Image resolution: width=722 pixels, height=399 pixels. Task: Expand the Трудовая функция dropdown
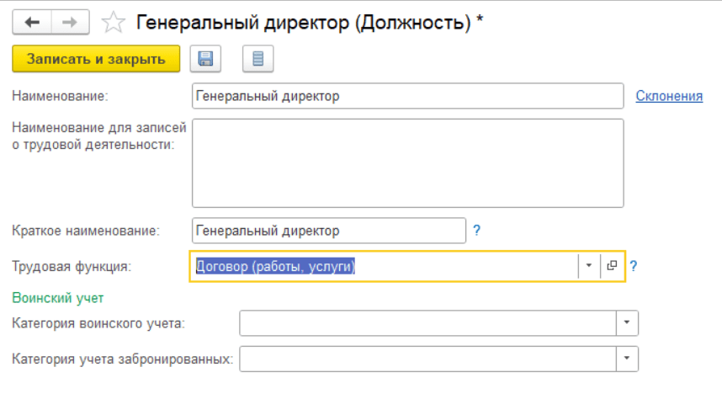pyautogui.click(x=589, y=266)
